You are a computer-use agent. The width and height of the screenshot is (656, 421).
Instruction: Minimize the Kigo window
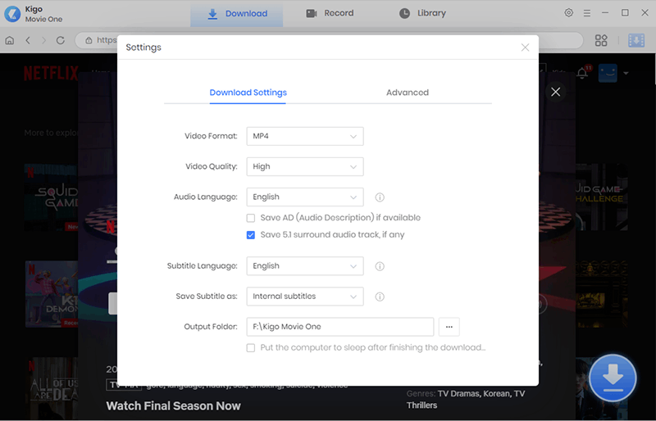(605, 13)
